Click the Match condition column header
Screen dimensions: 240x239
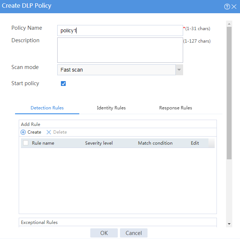(155, 143)
